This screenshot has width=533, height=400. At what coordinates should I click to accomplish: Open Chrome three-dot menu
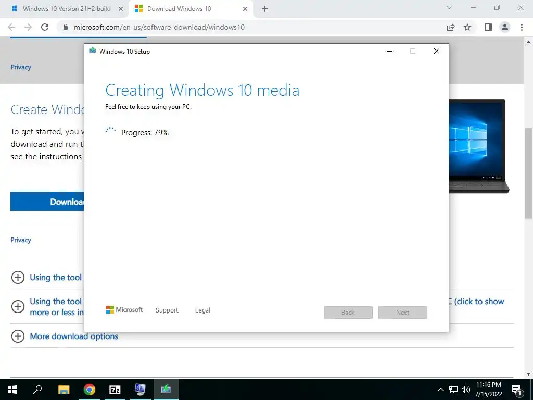(522, 27)
